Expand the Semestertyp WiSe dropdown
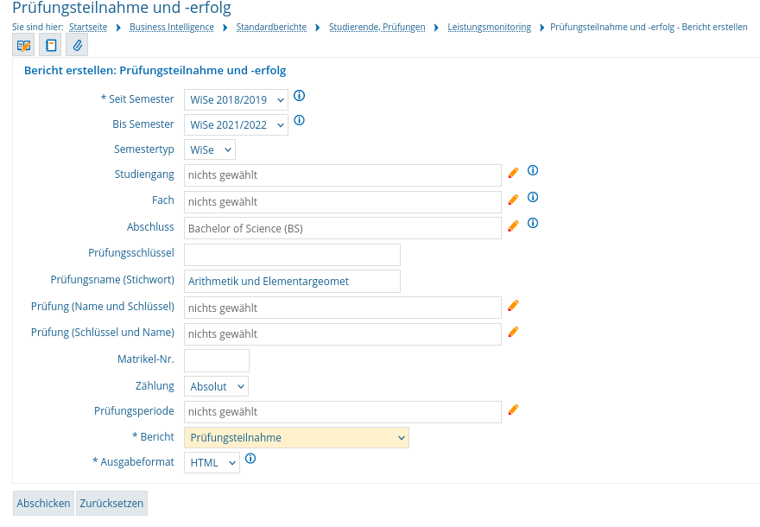Screen dimensions: 760x527 point(210,149)
